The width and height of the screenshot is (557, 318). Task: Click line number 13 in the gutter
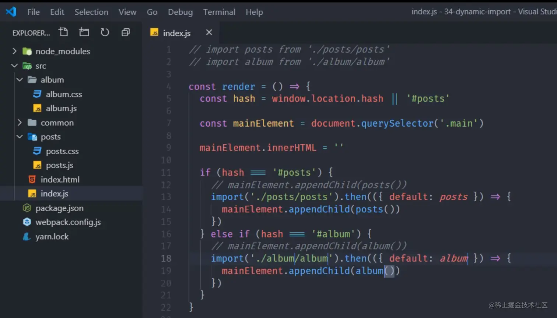tap(166, 197)
